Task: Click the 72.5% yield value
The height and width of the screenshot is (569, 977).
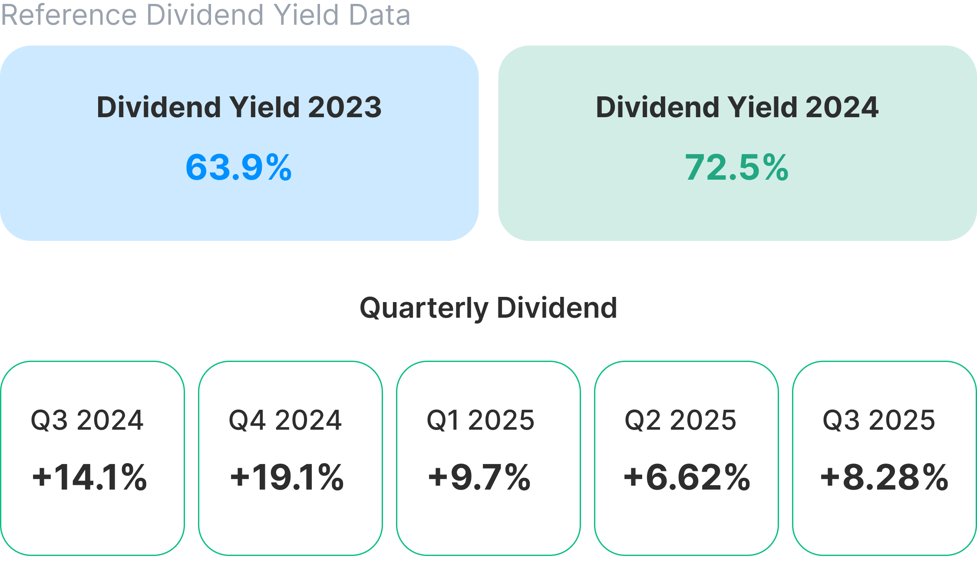Action: click(737, 168)
